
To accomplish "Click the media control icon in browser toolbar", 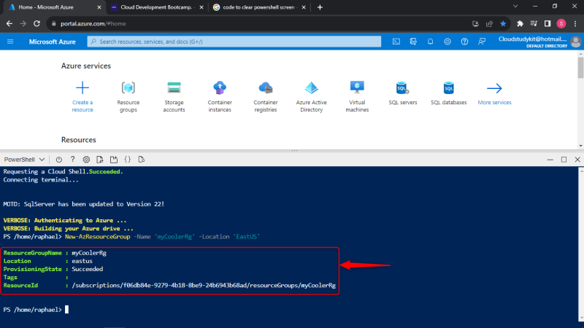I will tap(534, 23).
